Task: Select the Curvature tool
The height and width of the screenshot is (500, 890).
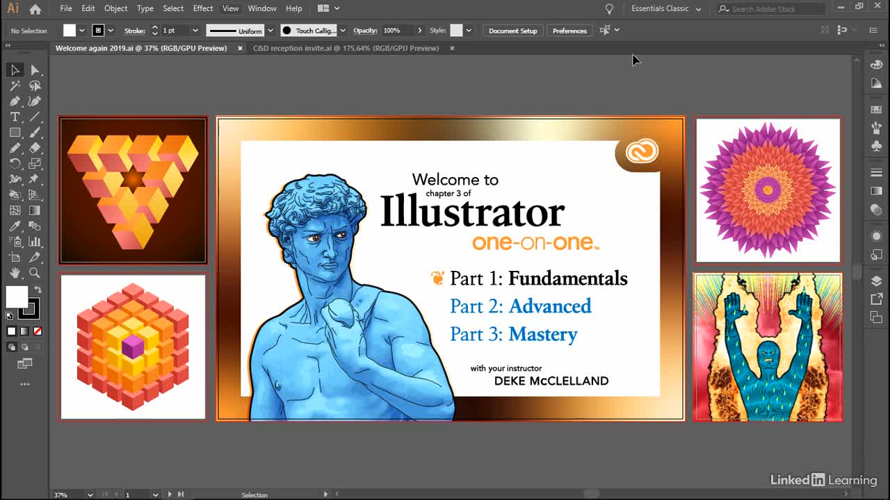Action: 35,101
